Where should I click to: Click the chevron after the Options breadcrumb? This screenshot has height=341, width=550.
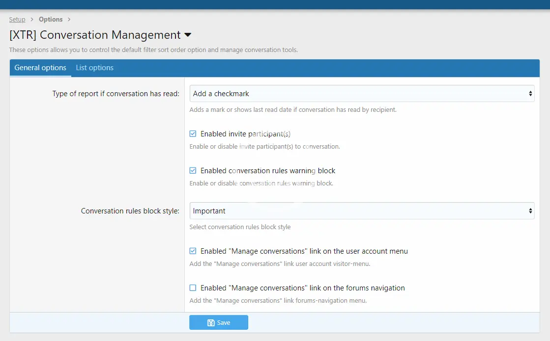[69, 20]
